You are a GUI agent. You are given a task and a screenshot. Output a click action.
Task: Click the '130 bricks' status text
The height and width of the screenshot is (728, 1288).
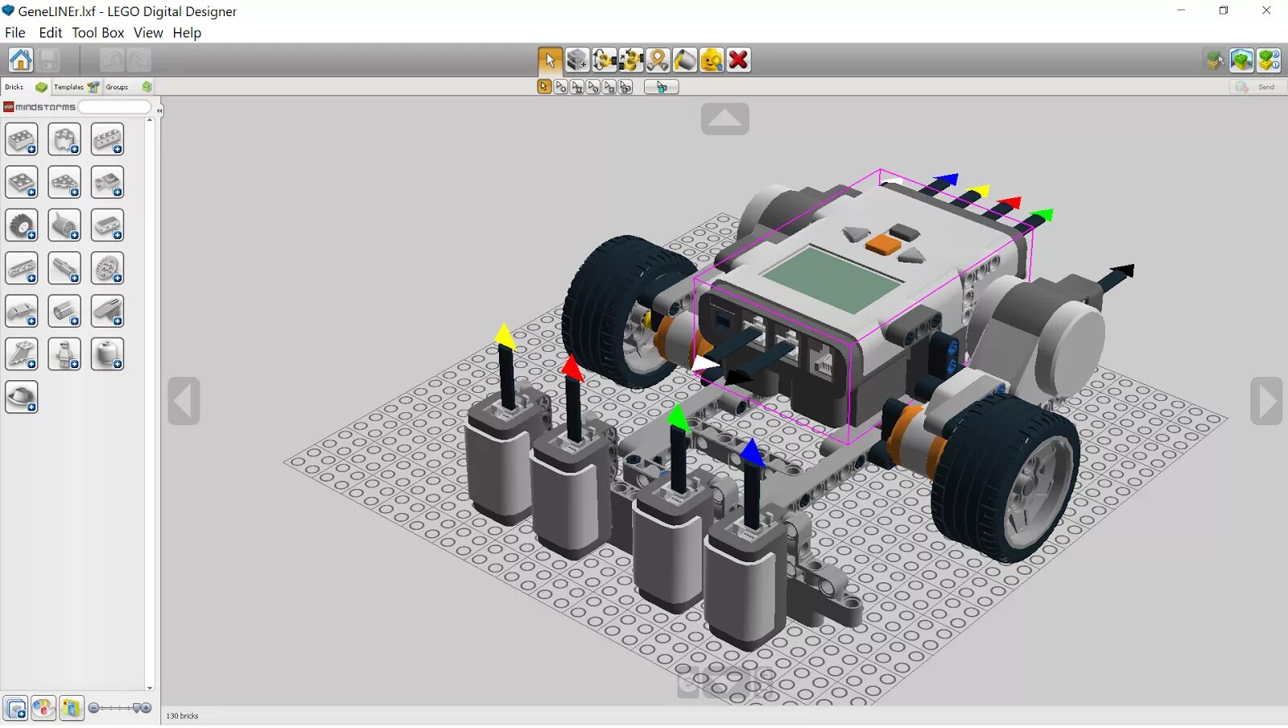pos(183,717)
